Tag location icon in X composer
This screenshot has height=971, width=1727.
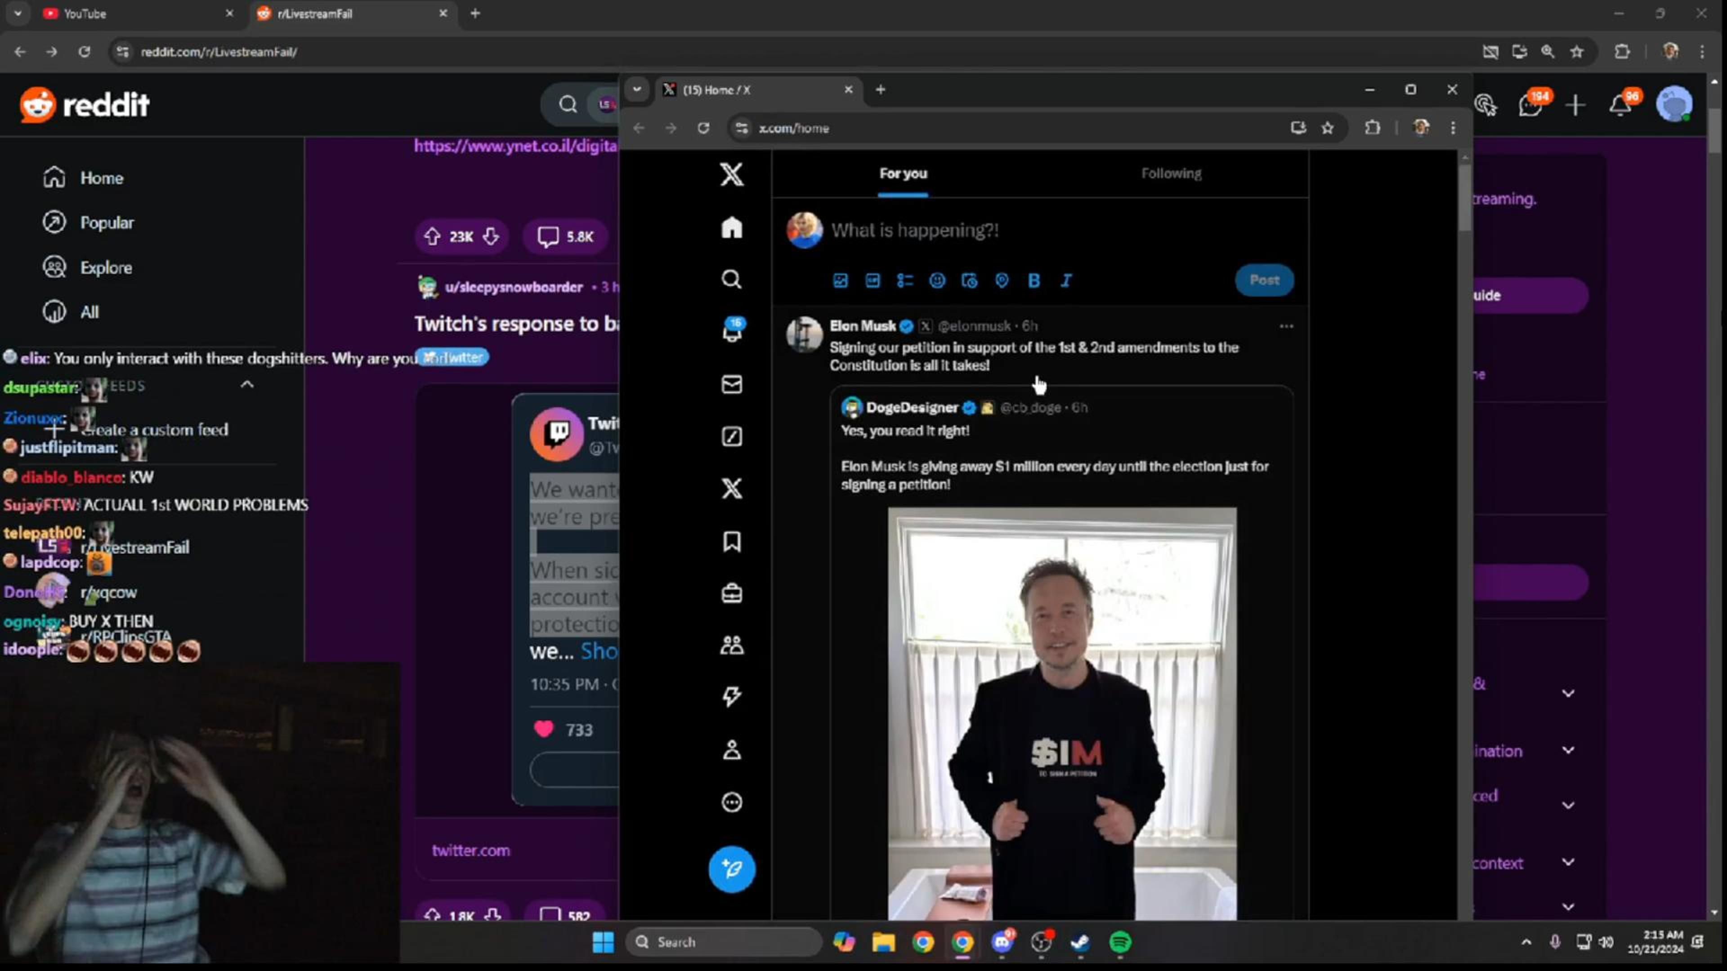pos(1002,281)
